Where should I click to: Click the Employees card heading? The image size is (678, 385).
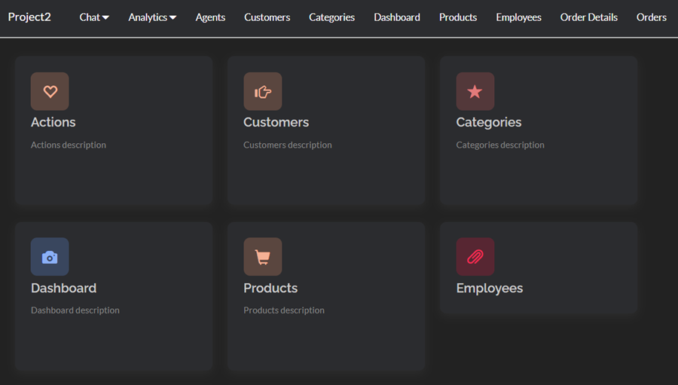(x=489, y=288)
